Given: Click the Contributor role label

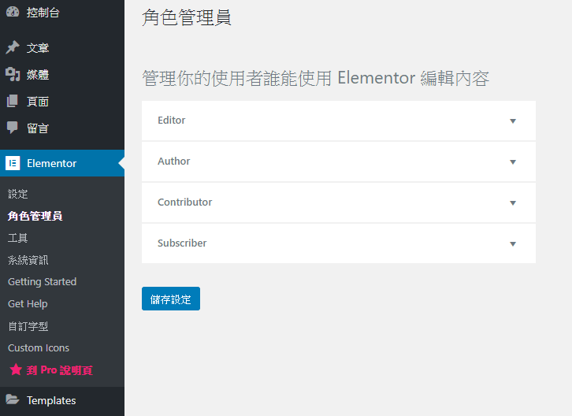Looking at the screenshot, I should 184,202.
